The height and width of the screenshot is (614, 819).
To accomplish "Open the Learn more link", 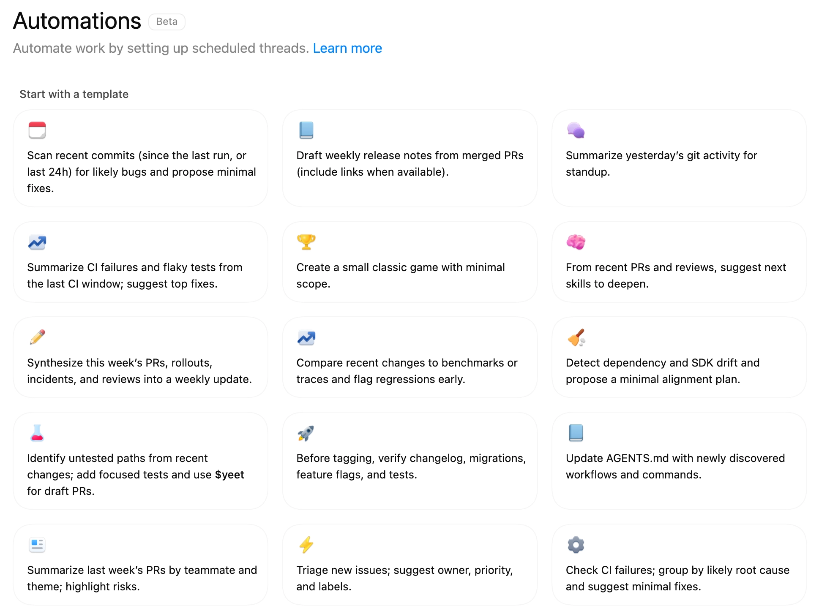I will tap(347, 48).
